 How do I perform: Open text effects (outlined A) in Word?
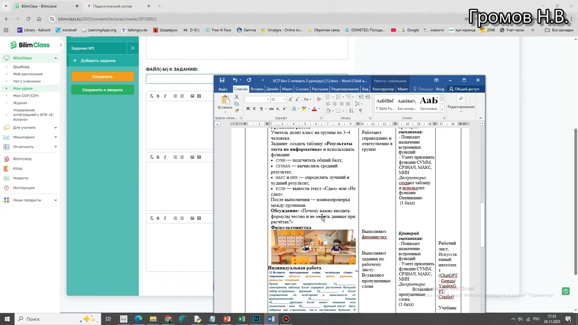coord(294,109)
